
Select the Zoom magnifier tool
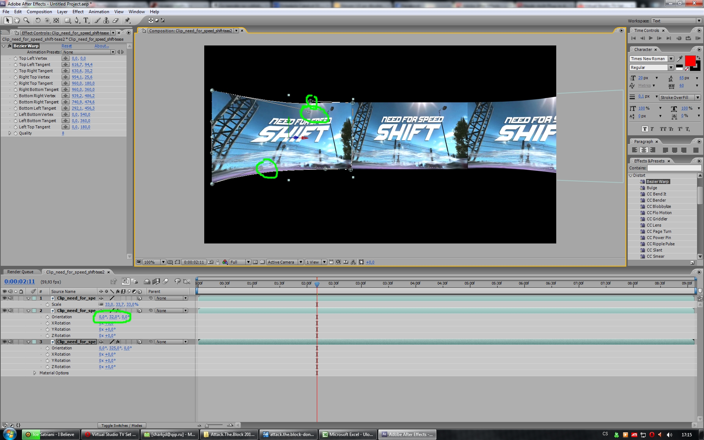(x=26, y=21)
